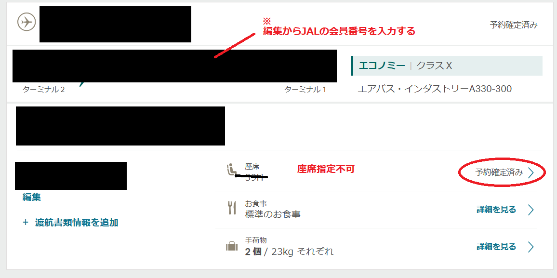Image resolution: width=557 pixels, height=278 pixels.
Task: Click the fork and knife meal icon
Action: 232,208
